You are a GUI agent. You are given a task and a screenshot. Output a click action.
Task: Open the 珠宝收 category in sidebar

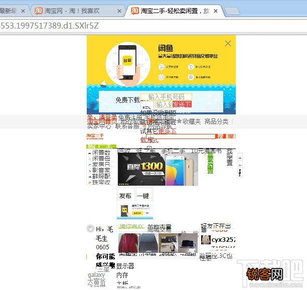coord(101,182)
